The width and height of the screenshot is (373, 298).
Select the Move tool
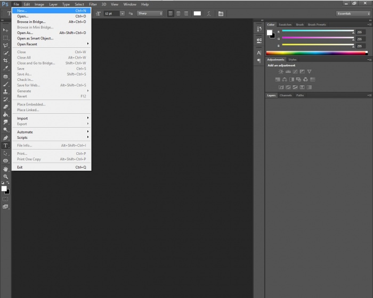coord(6,30)
